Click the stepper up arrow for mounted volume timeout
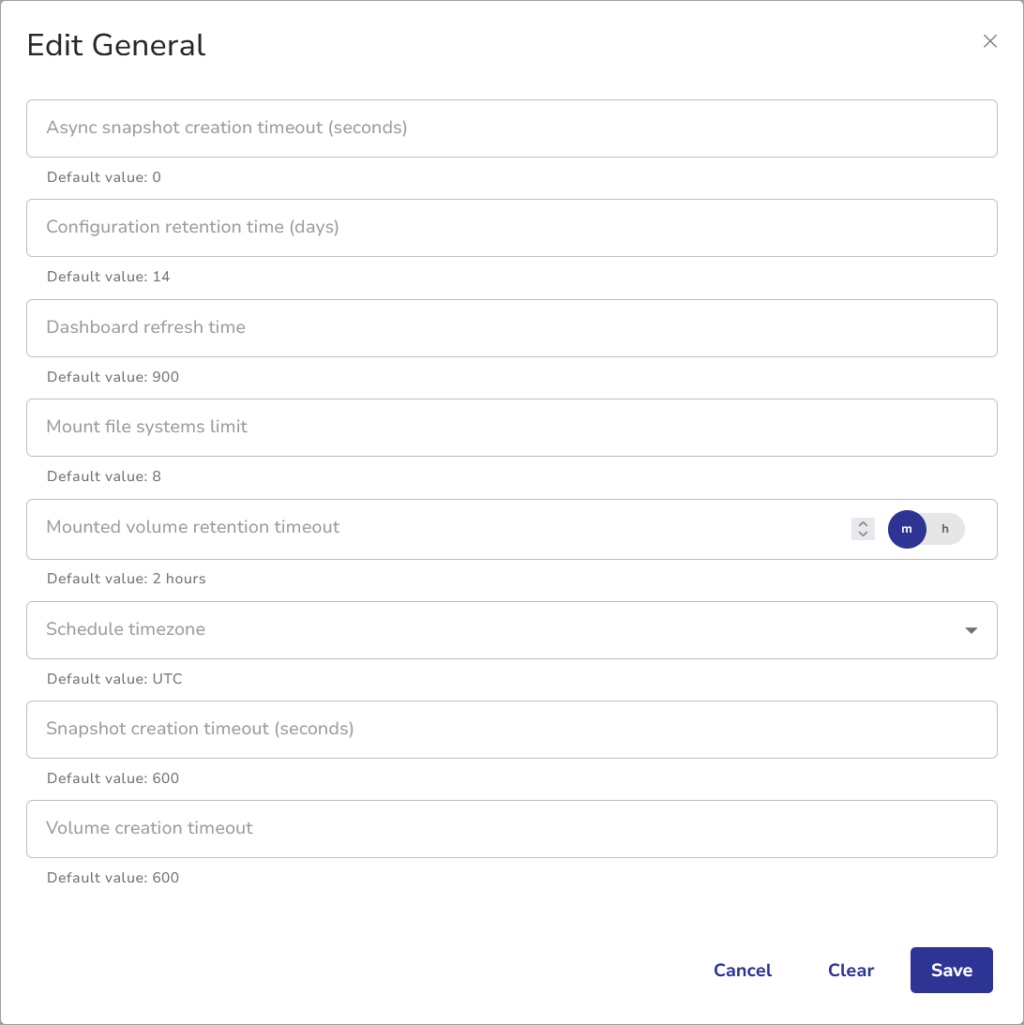 [x=863, y=523]
